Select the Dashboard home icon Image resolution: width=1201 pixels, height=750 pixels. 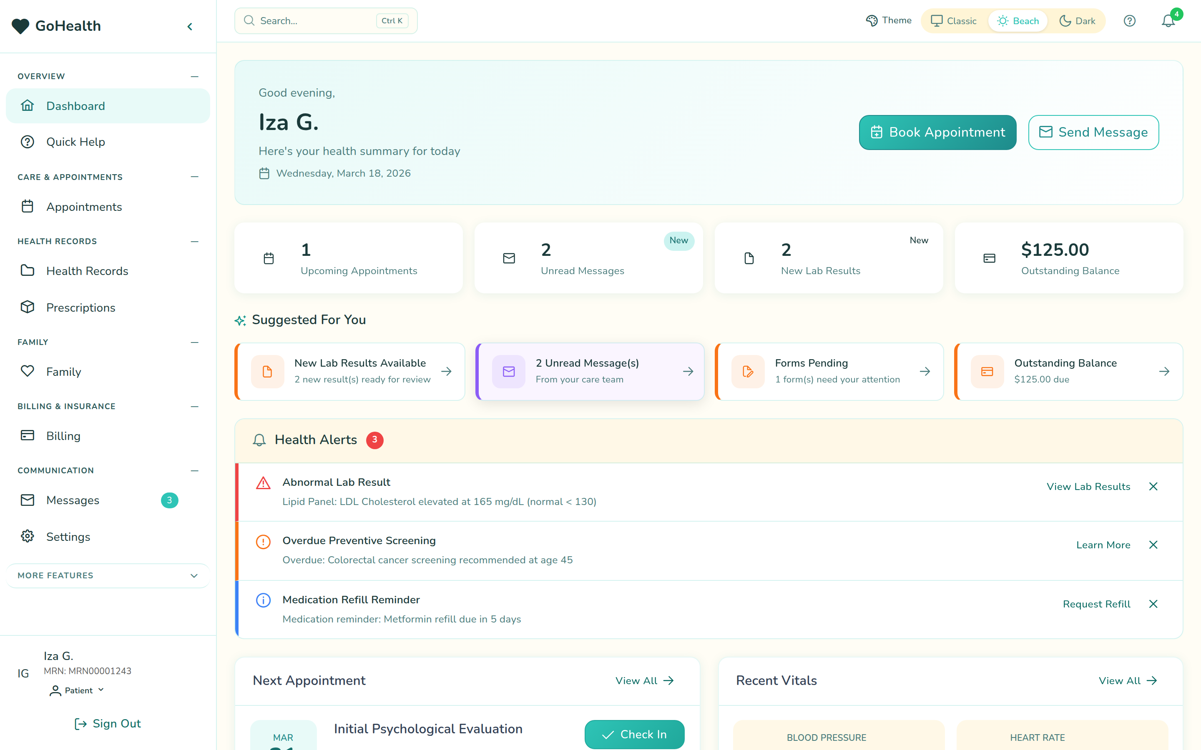click(27, 106)
